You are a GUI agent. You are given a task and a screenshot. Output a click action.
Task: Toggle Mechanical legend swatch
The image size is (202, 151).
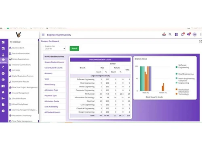click(x=177, y=89)
